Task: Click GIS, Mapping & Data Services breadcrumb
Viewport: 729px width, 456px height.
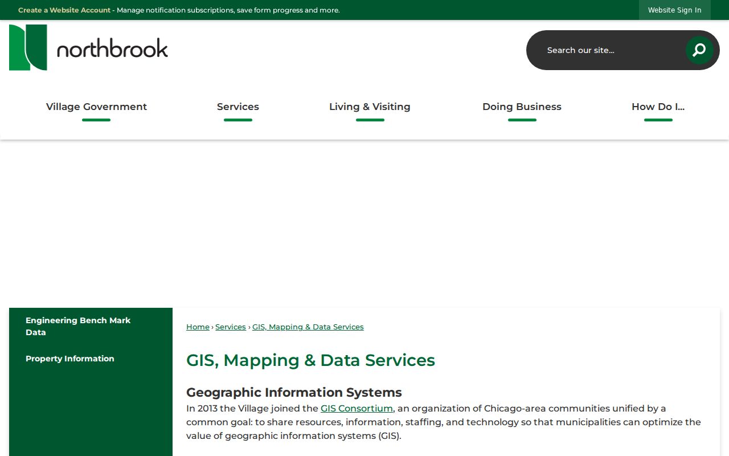Action: (x=308, y=327)
